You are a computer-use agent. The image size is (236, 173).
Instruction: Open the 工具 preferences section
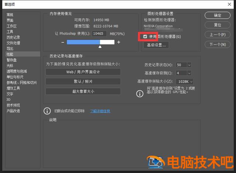point(10,32)
